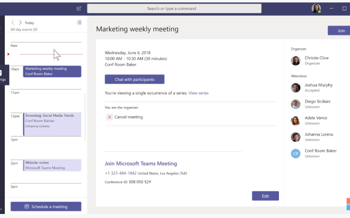
Task: Click the search or type a command box
Action: click(x=174, y=9)
